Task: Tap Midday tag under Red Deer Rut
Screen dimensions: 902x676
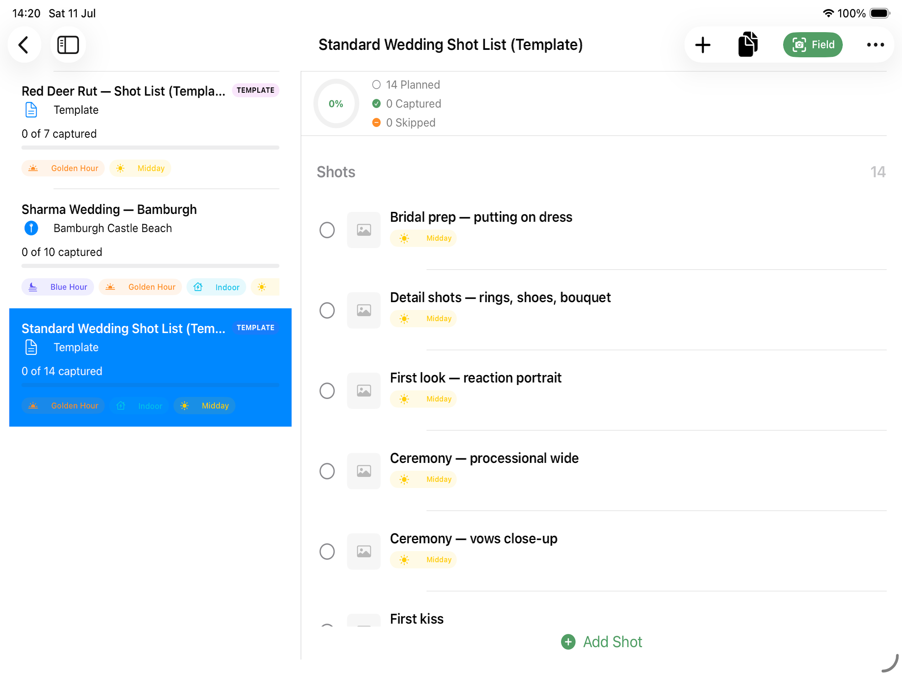Action: pos(140,168)
